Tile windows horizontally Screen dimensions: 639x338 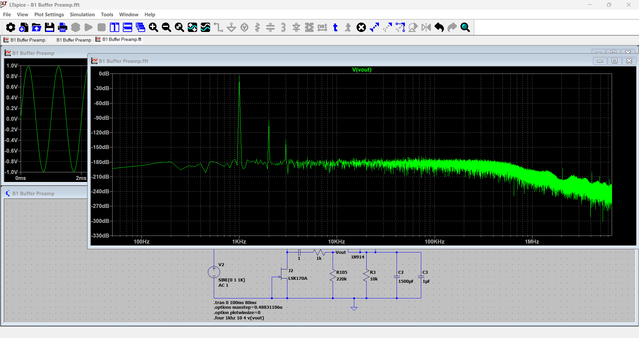[128, 27]
